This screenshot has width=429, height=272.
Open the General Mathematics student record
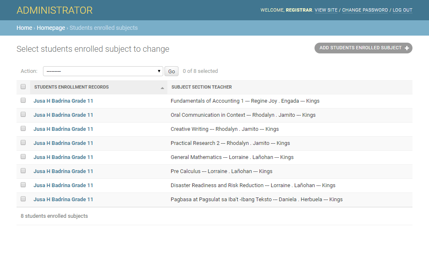(x=63, y=157)
